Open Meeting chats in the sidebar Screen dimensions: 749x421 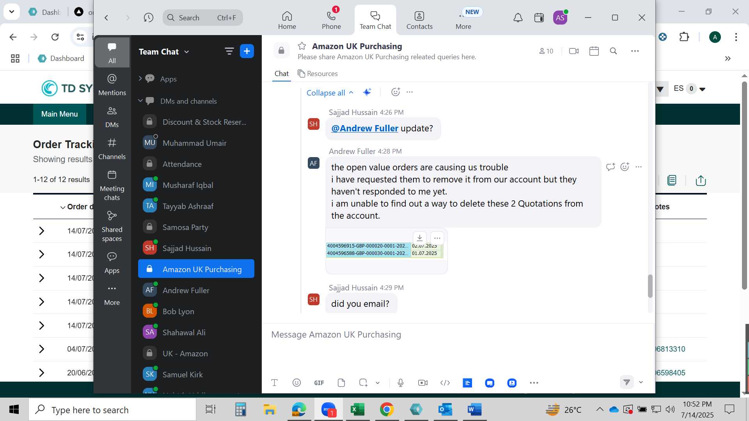point(112,185)
